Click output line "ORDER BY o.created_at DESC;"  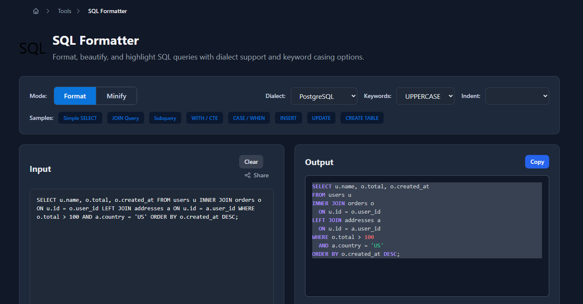click(x=356, y=254)
